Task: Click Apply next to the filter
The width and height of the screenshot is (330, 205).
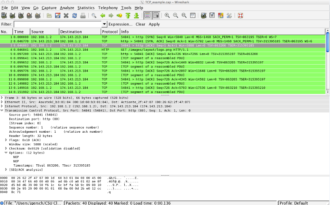Action: point(154,24)
